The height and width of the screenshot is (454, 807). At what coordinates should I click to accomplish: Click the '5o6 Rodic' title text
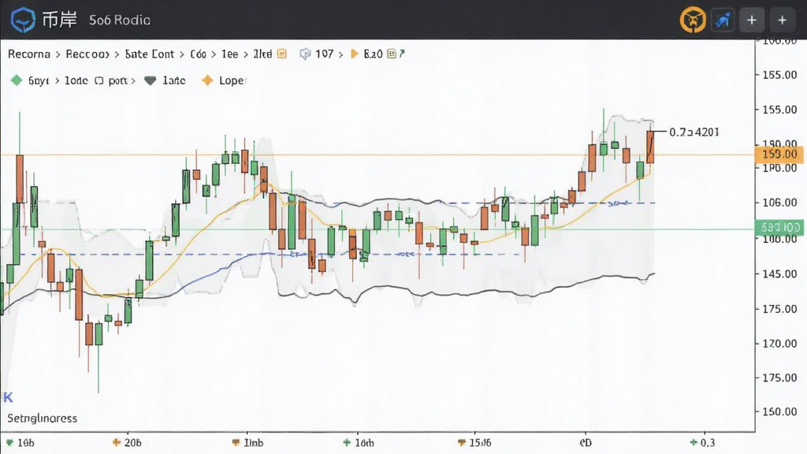click(120, 20)
